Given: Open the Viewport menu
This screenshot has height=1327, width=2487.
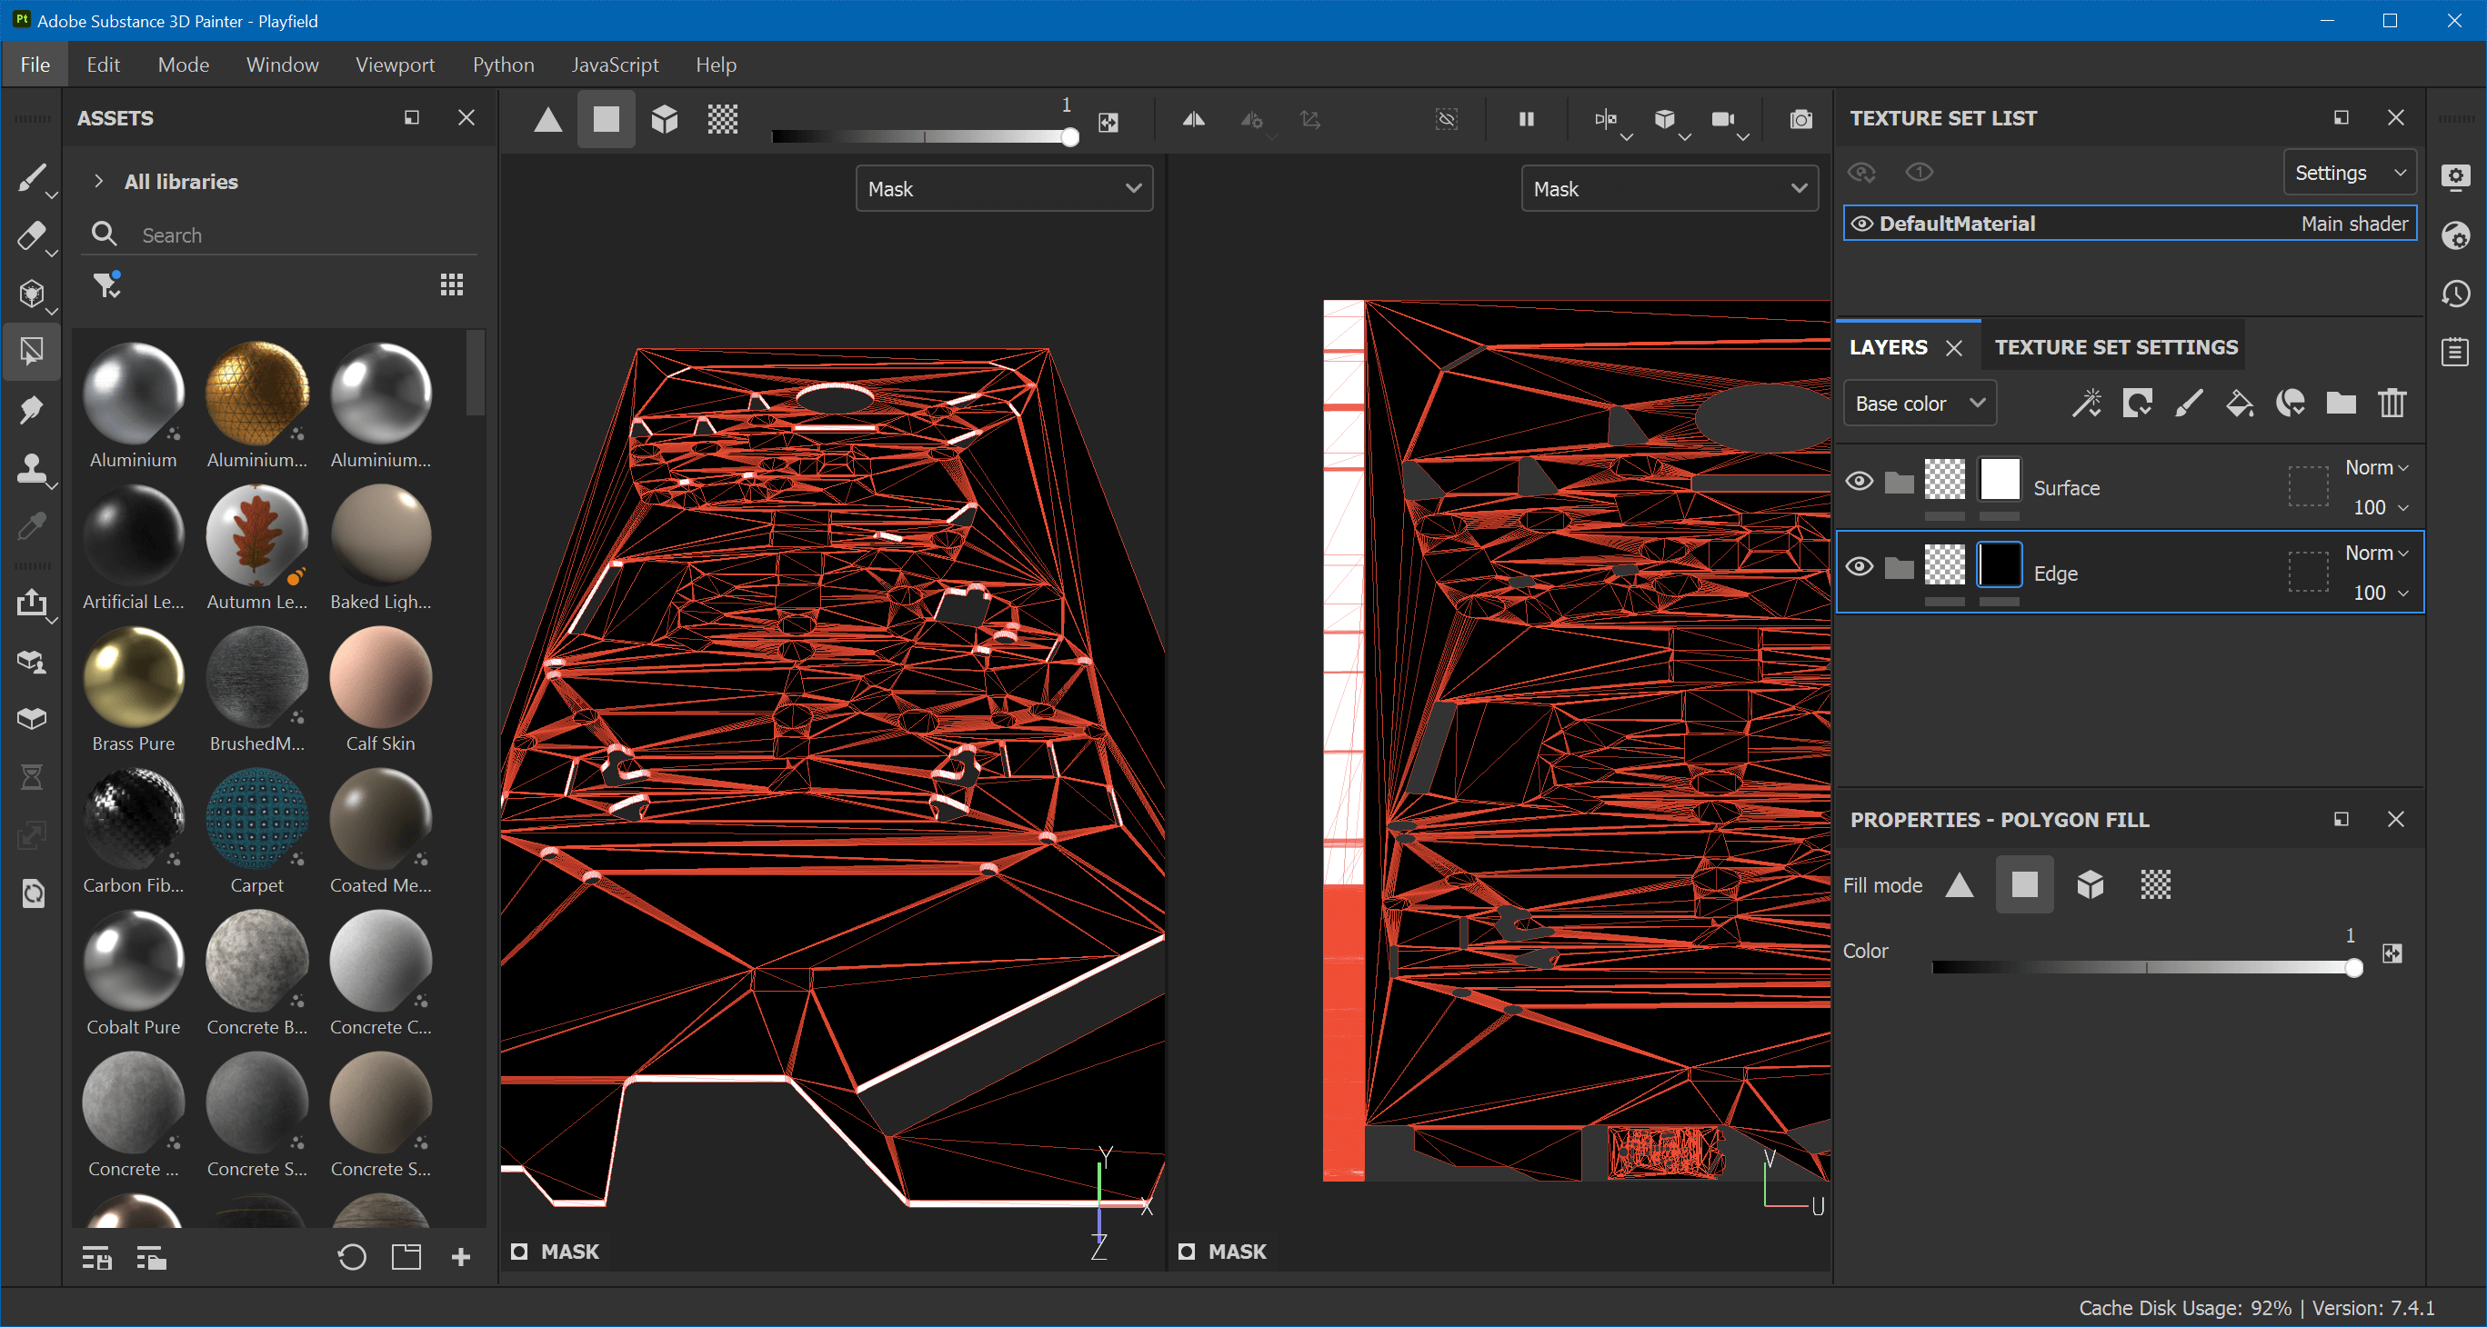Looking at the screenshot, I should 395,65.
